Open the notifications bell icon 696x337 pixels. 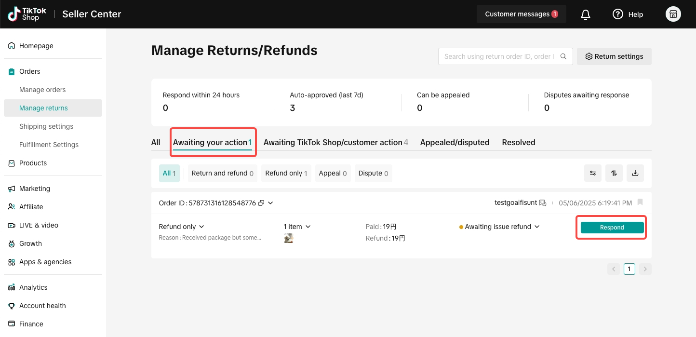point(586,14)
